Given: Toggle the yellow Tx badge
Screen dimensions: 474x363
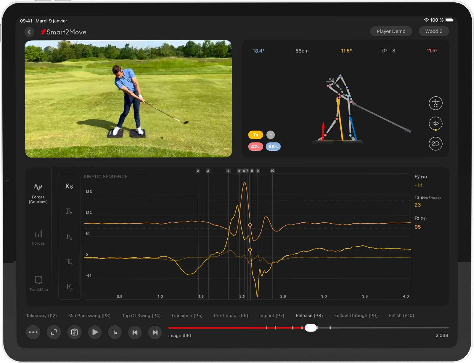Looking at the screenshot, I should pos(256,135).
